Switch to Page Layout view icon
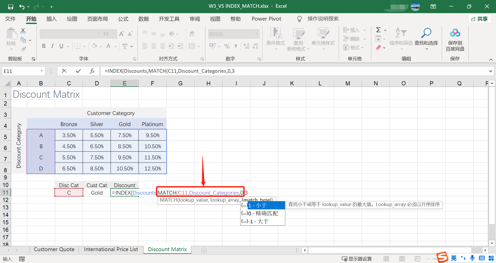Image resolution: width=496 pixels, height=263 pixels. (x=402, y=259)
